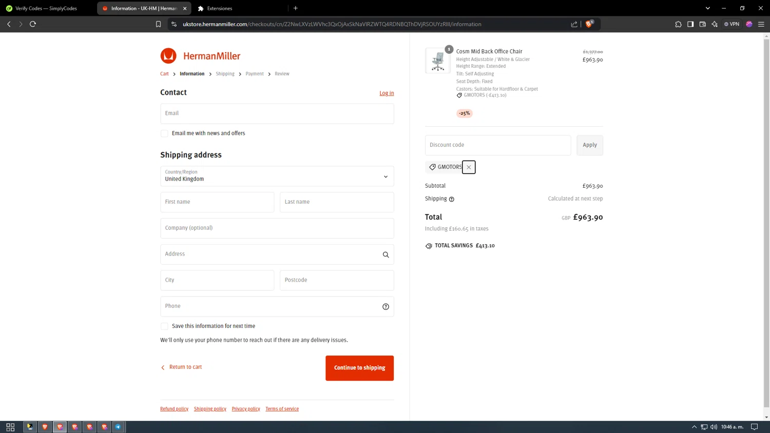Image resolution: width=770 pixels, height=433 pixels.
Task: Click the phone field help question icon
Action: [386, 307]
